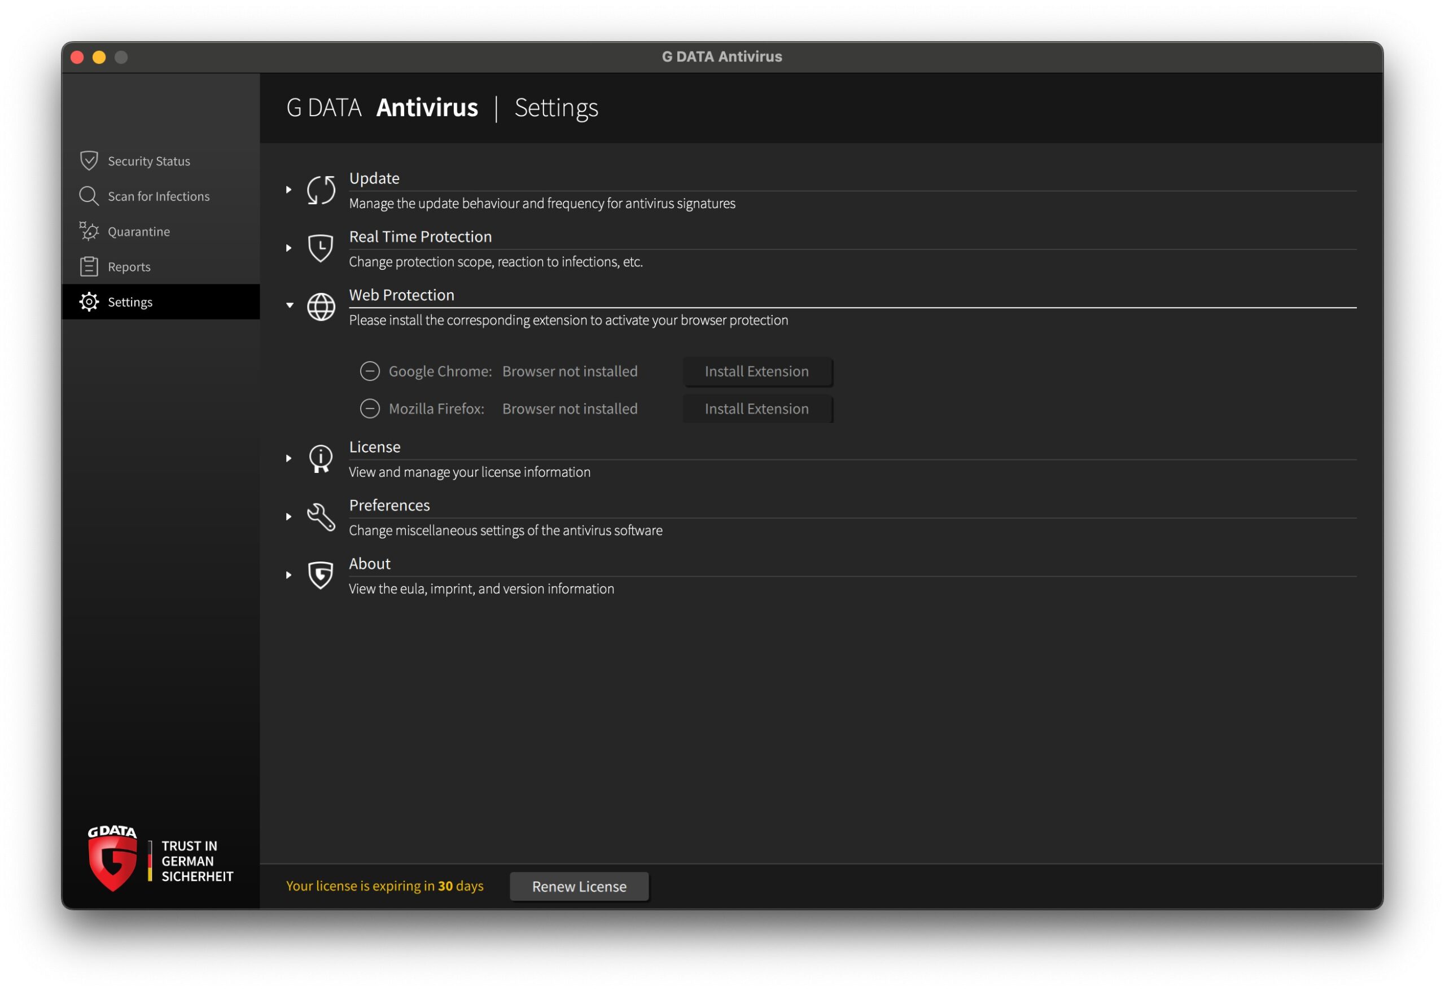This screenshot has height=991, width=1445.
Task: Install the Mozilla Firefox extension
Action: [757, 409]
